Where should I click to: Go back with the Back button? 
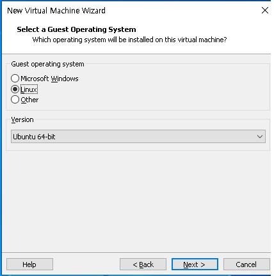point(143,264)
